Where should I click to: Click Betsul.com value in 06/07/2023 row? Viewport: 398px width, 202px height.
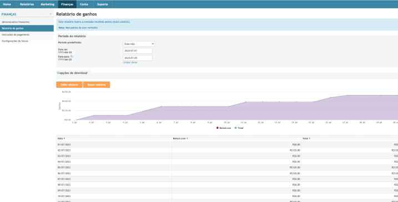click(295, 173)
